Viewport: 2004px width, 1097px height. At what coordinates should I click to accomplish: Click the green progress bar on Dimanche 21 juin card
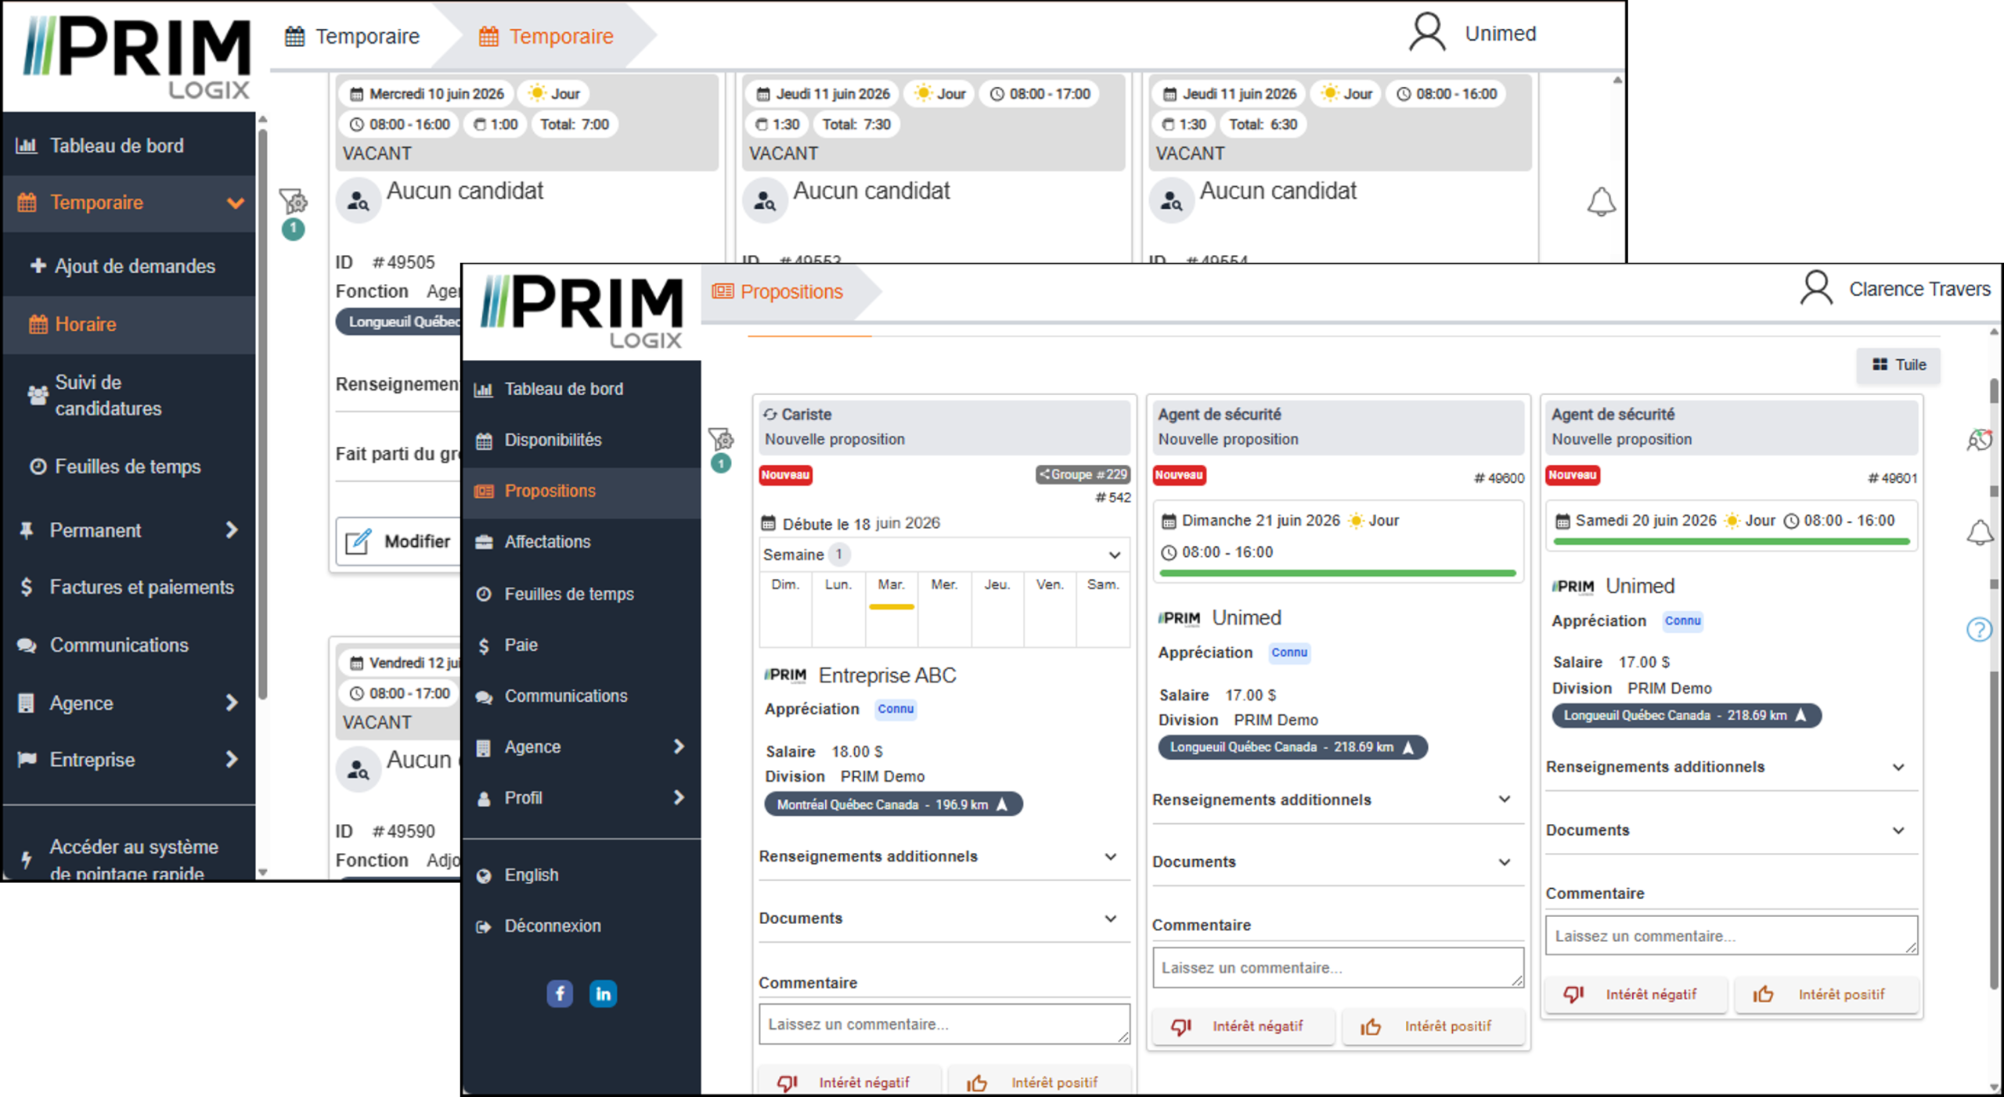pos(1338,574)
